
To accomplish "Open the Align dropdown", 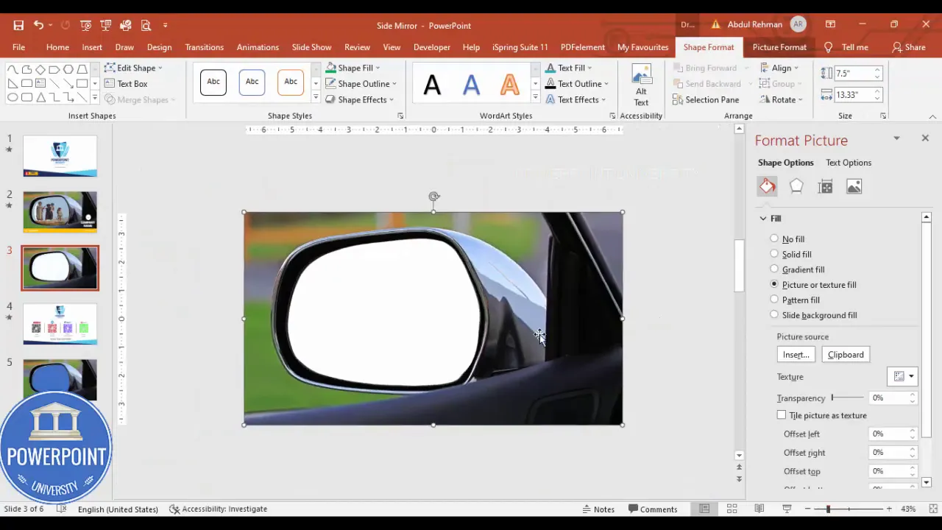I will pyautogui.click(x=779, y=68).
